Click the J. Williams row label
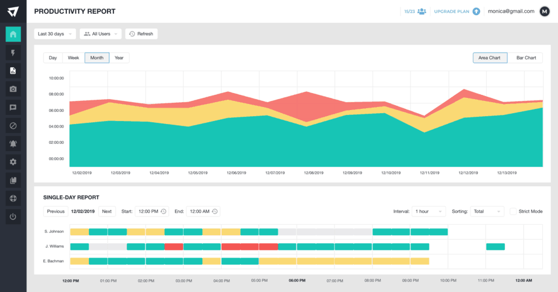The width and height of the screenshot is (558, 292). pyautogui.click(x=54, y=246)
